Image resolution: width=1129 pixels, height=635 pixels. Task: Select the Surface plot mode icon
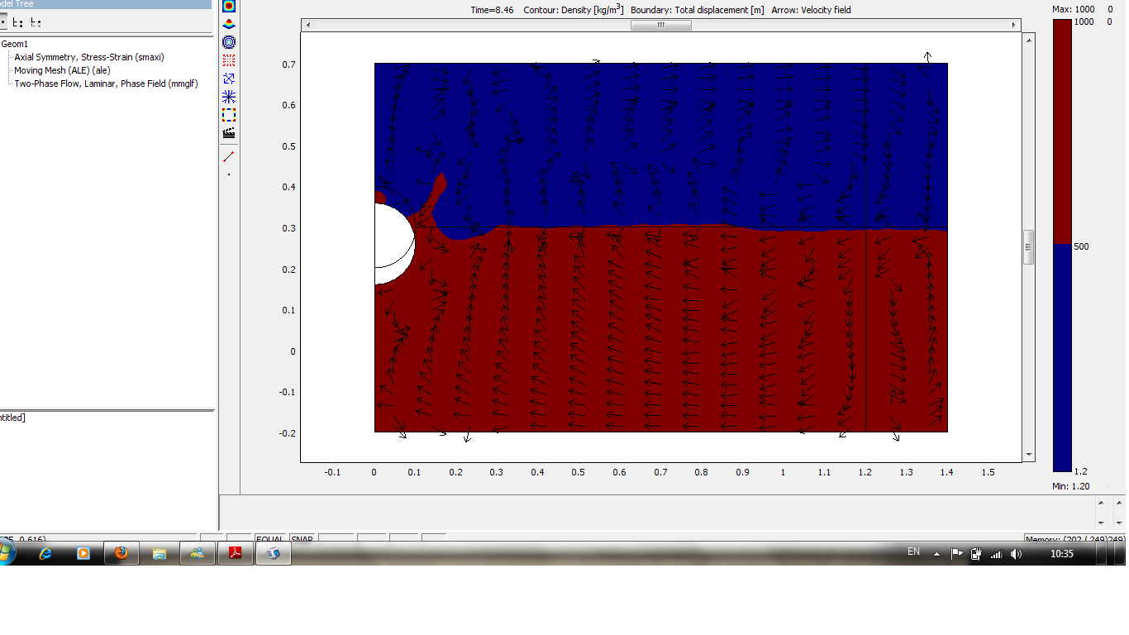pyautogui.click(x=229, y=6)
